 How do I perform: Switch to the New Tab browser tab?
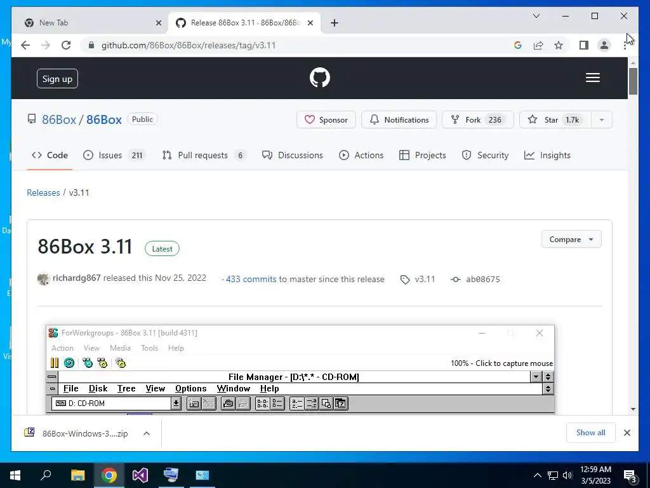coord(90,23)
